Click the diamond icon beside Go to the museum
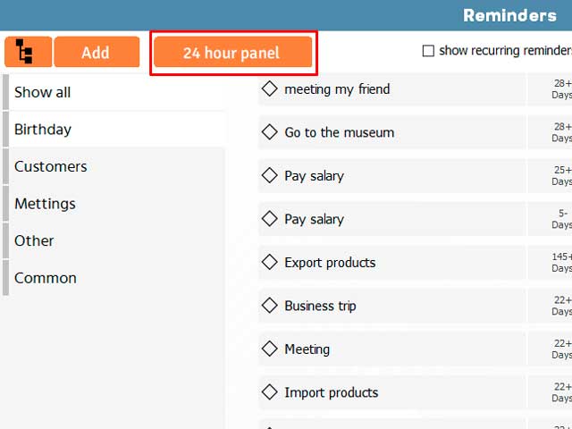Screen dimensions: 572x429 click(270, 132)
